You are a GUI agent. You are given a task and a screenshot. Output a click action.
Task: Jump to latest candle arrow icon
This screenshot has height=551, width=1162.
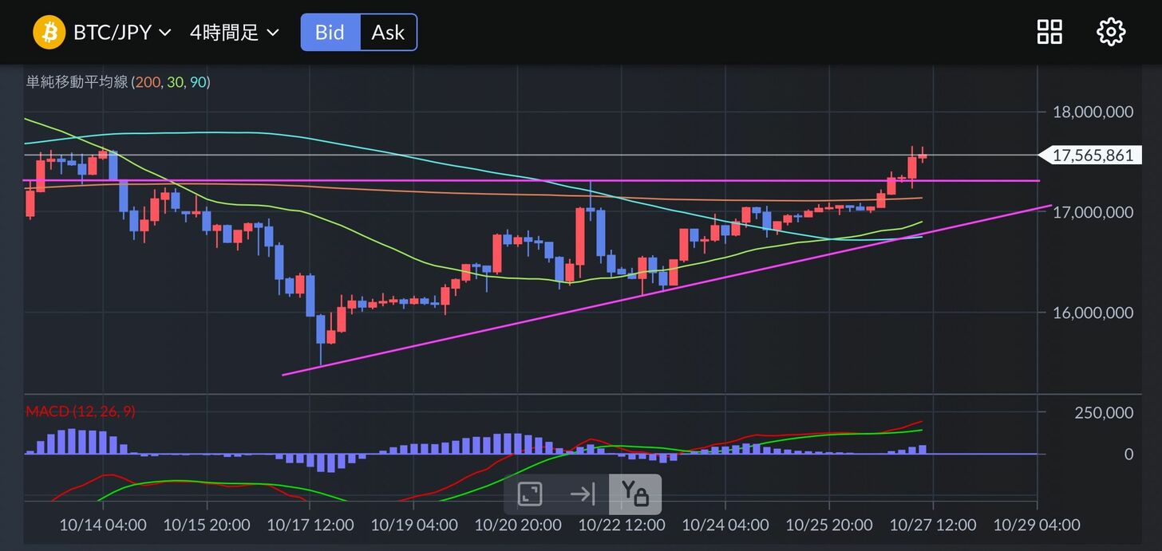click(x=583, y=494)
